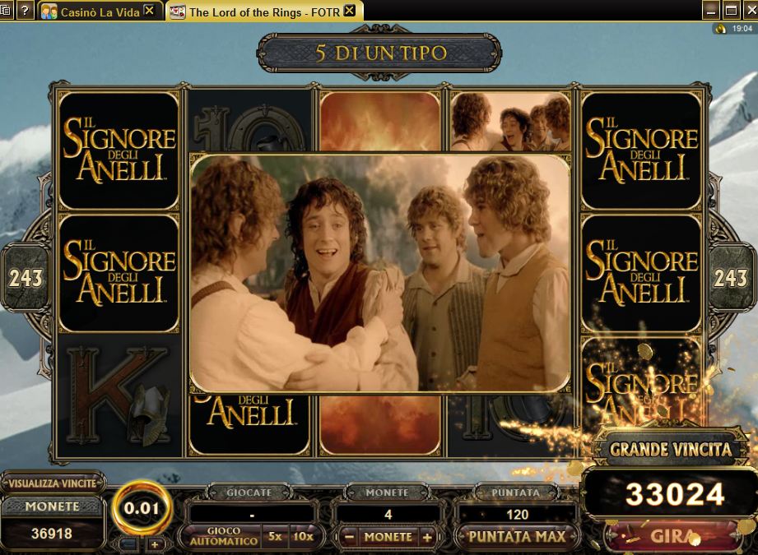Increase the number of Monete coins
758x555 pixels.
427,537
